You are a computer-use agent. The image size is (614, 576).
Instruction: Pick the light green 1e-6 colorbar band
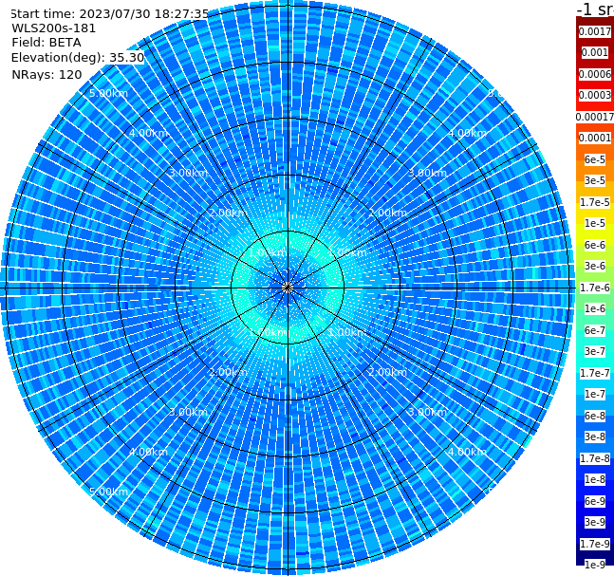(x=595, y=308)
